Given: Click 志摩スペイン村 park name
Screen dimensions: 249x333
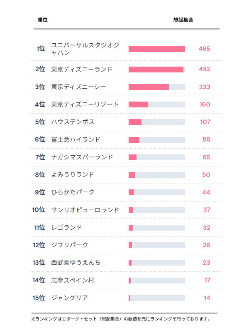Looking at the screenshot, I should [73, 281].
